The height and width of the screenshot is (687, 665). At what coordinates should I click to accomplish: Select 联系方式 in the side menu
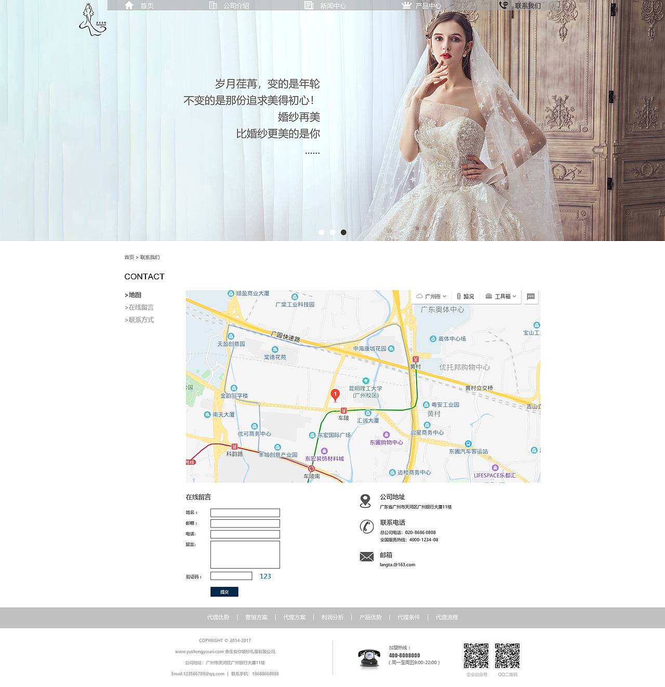(x=139, y=320)
